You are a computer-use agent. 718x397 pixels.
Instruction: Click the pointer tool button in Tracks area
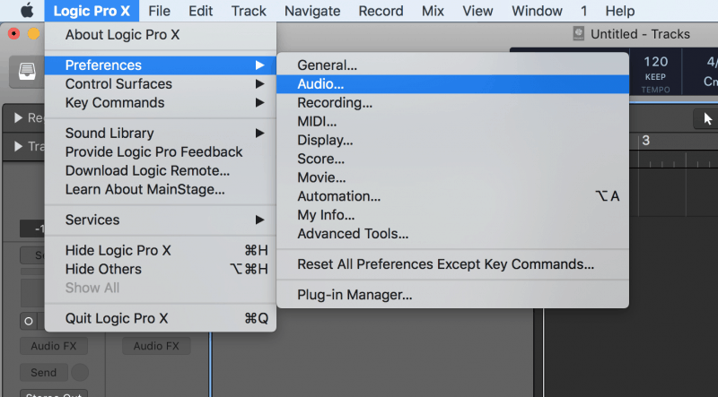pos(707,119)
